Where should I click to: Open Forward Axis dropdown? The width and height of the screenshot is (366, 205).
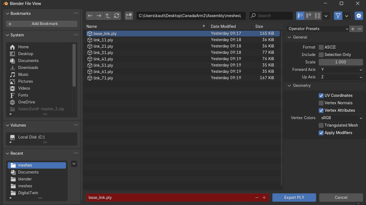coord(341,70)
